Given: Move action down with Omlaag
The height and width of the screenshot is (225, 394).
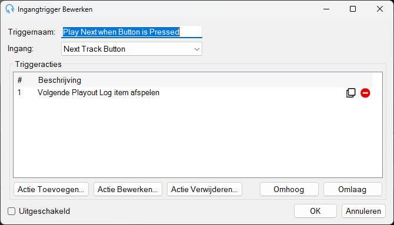Looking at the screenshot, I should [353, 189].
